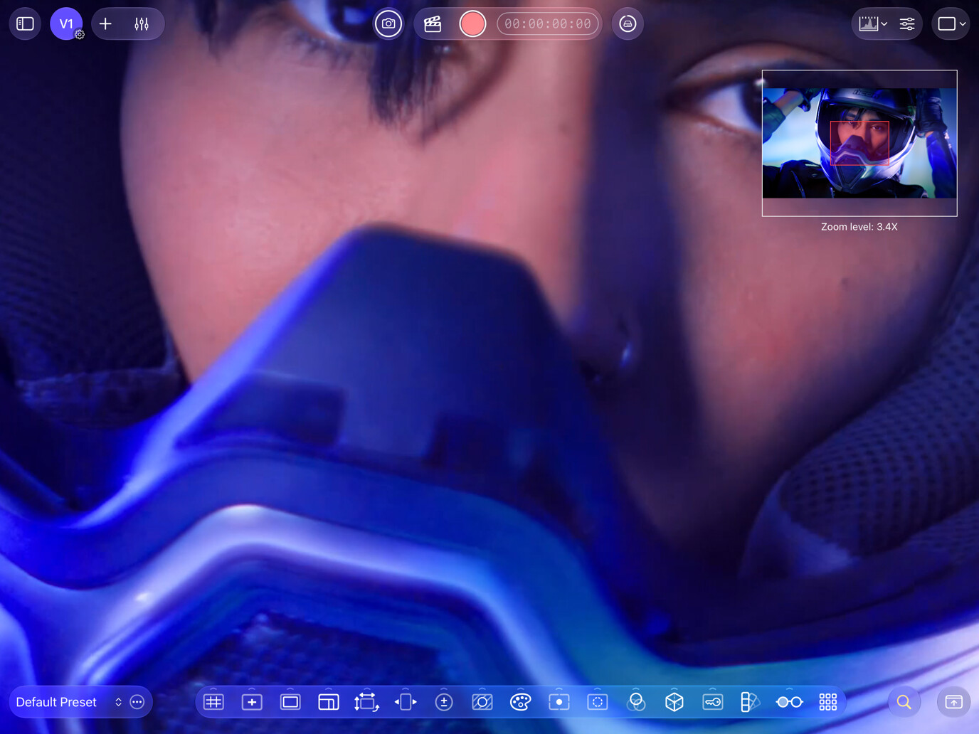Toggle the picture layout overlay tool
Viewport: 979px width, 734px height.
pos(329,702)
